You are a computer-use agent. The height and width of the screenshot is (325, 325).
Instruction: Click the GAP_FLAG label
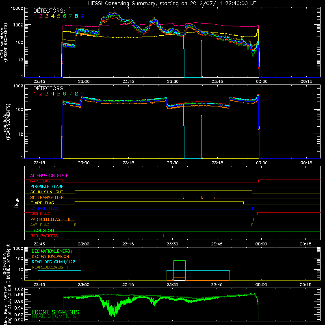pos(40,181)
